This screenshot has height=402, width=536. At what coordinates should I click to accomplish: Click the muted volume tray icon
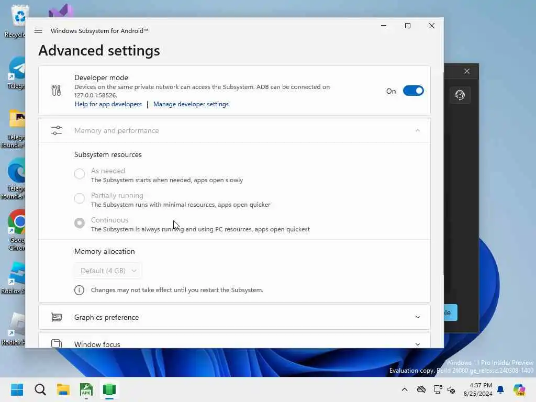coord(451,389)
